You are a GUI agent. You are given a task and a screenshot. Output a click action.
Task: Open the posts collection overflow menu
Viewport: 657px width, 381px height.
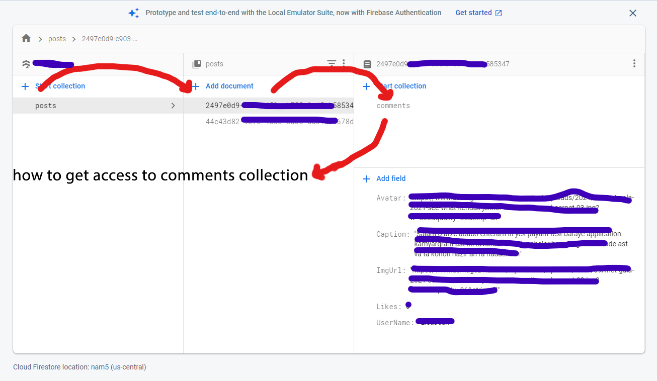(344, 63)
